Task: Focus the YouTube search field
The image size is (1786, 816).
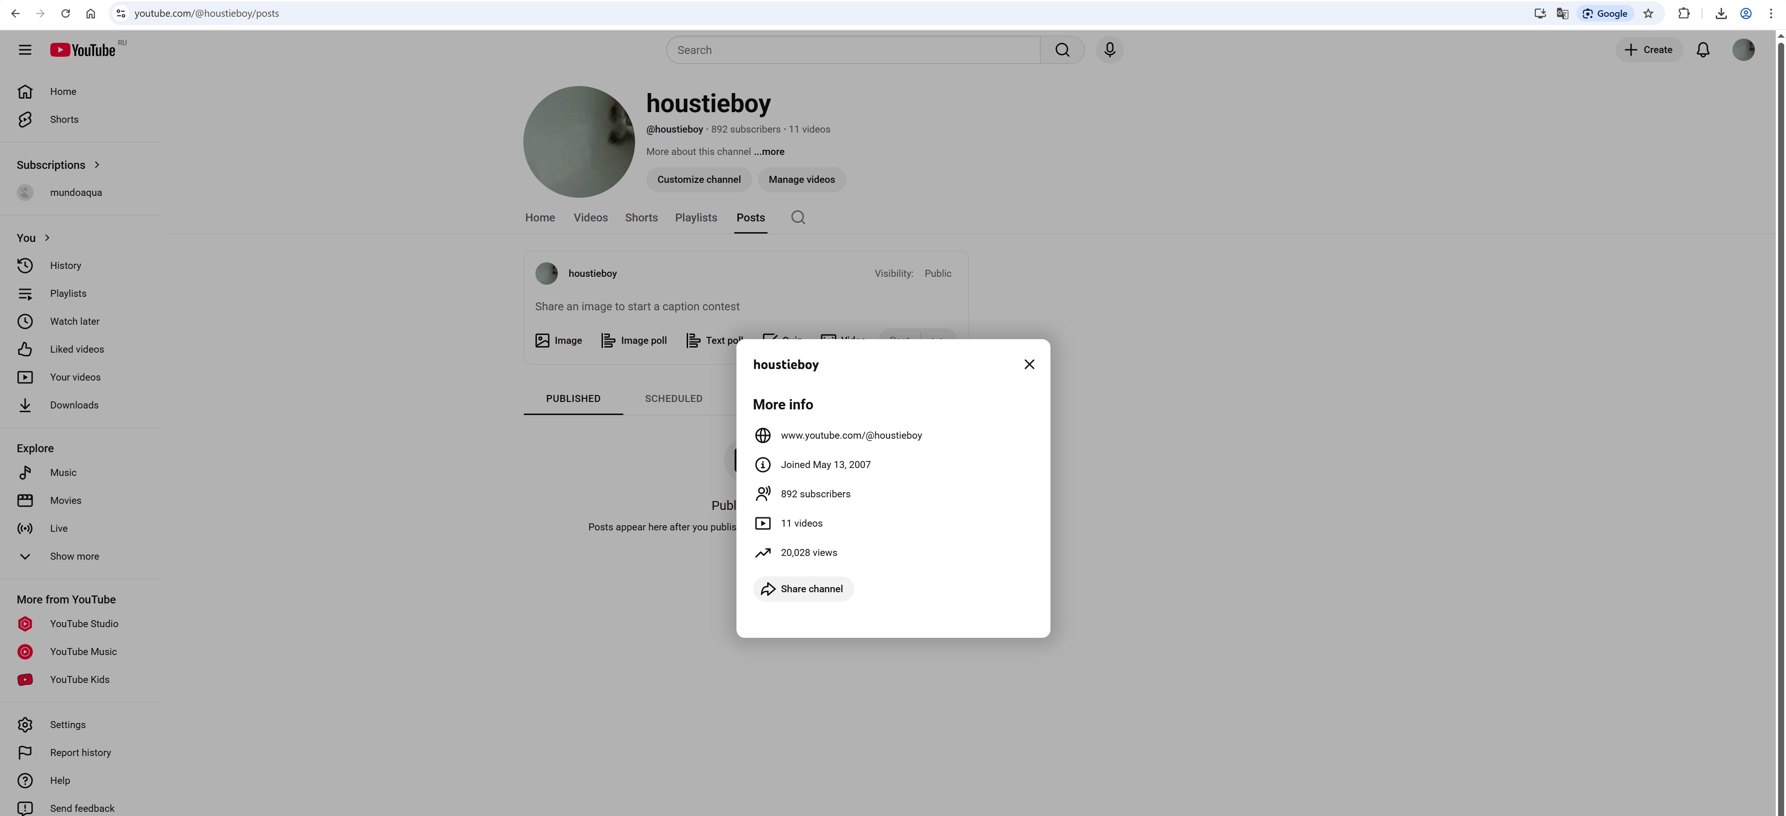Action: click(x=854, y=50)
